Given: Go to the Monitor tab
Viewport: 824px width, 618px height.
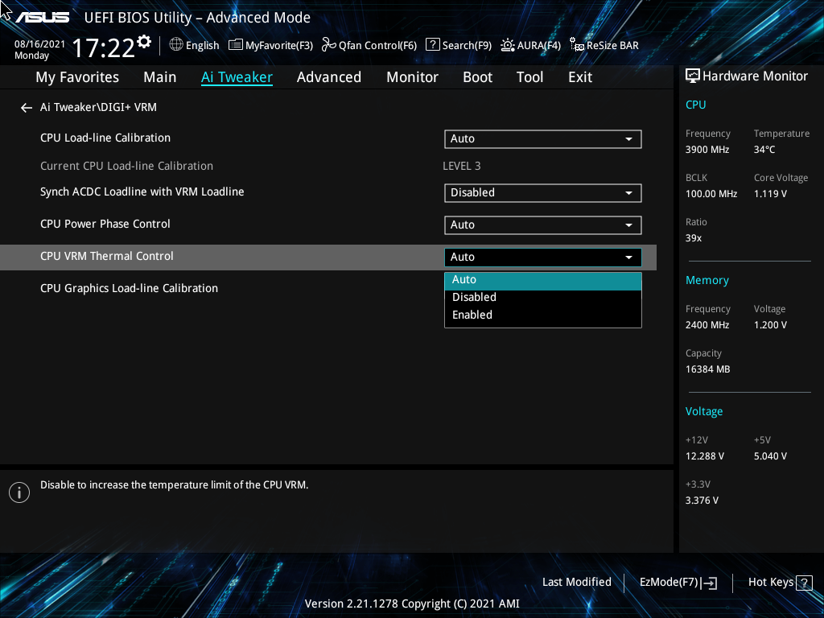Looking at the screenshot, I should click(x=412, y=77).
